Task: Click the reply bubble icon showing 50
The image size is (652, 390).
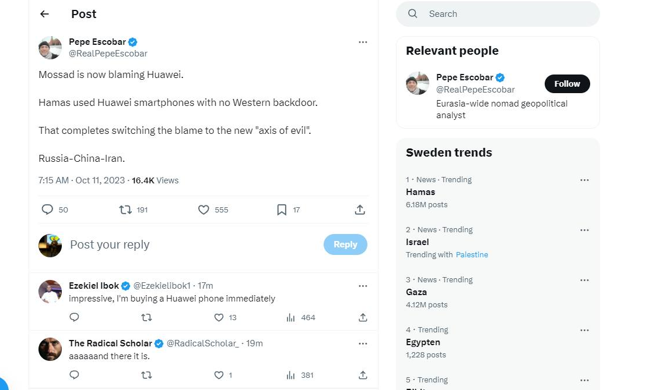Action: click(47, 210)
